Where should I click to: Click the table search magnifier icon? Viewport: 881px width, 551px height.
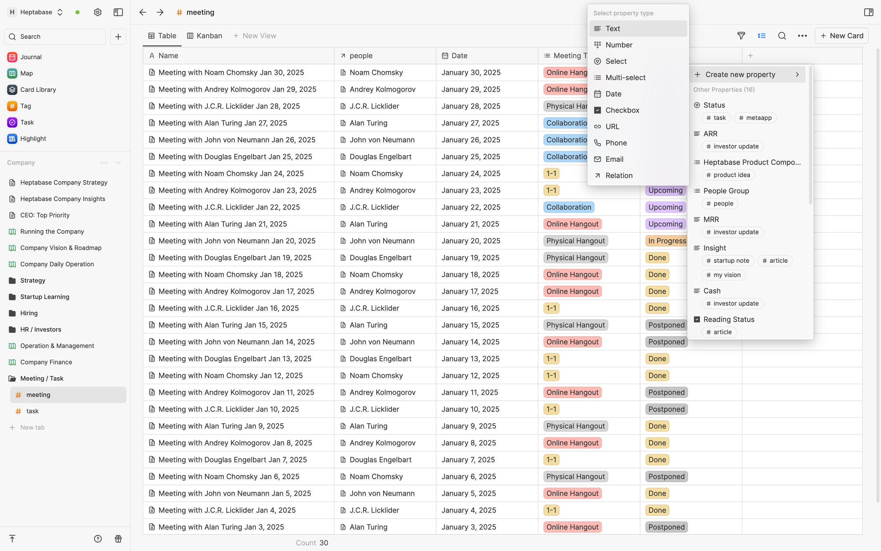[782, 36]
